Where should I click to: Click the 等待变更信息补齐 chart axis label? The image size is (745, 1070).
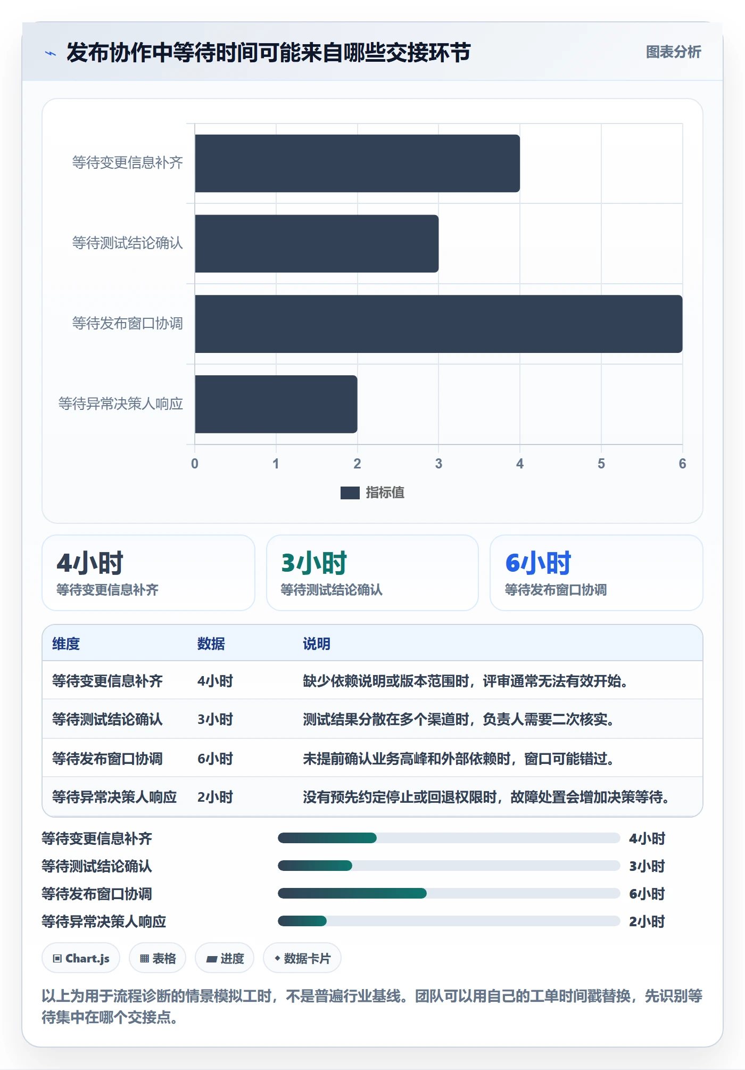pyautogui.click(x=128, y=163)
